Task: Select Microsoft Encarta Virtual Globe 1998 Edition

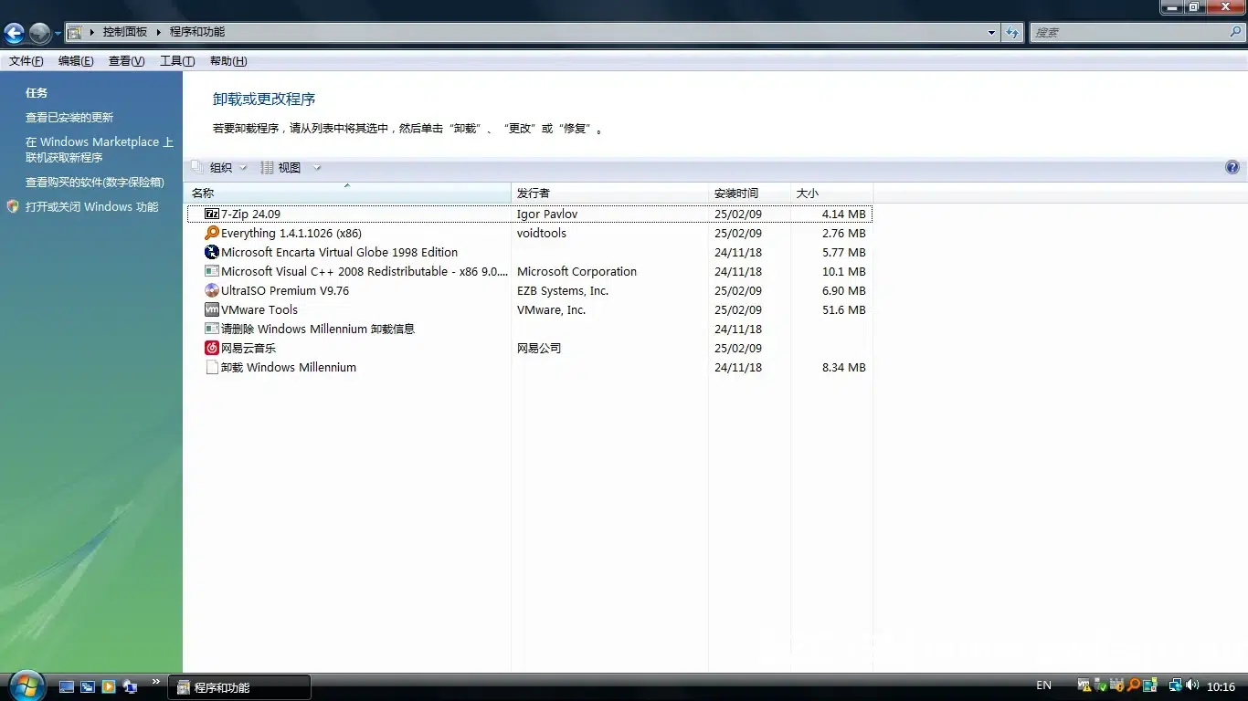Action: tap(529, 252)
